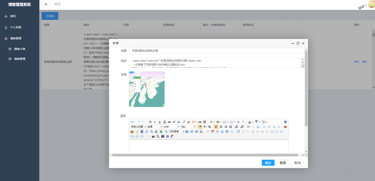Open 博客大类 in the sidebar
Image resolution: width=375 pixels, height=181 pixels.
click(20, 49)
